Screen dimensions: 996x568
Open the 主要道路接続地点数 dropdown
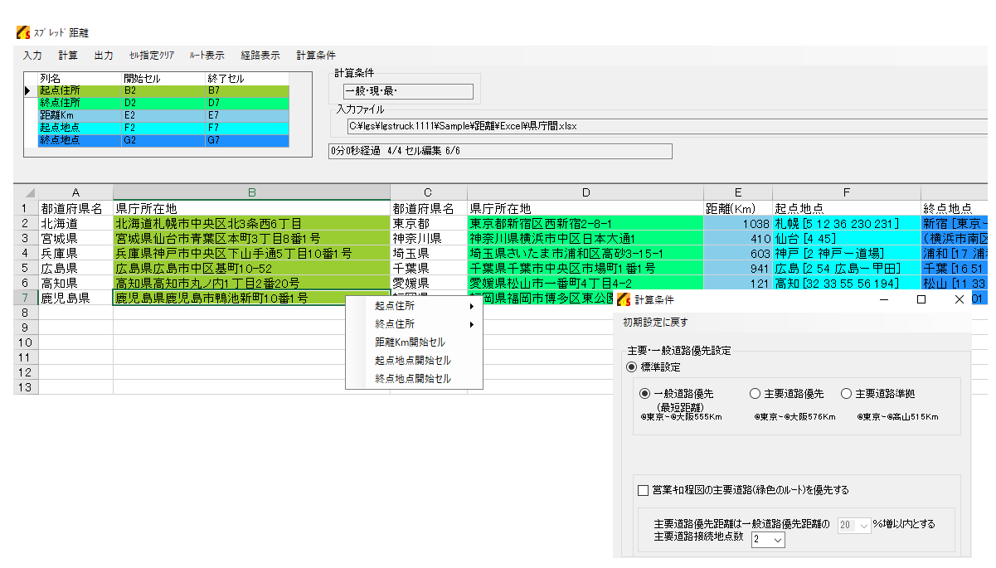(x=768, y=540)
